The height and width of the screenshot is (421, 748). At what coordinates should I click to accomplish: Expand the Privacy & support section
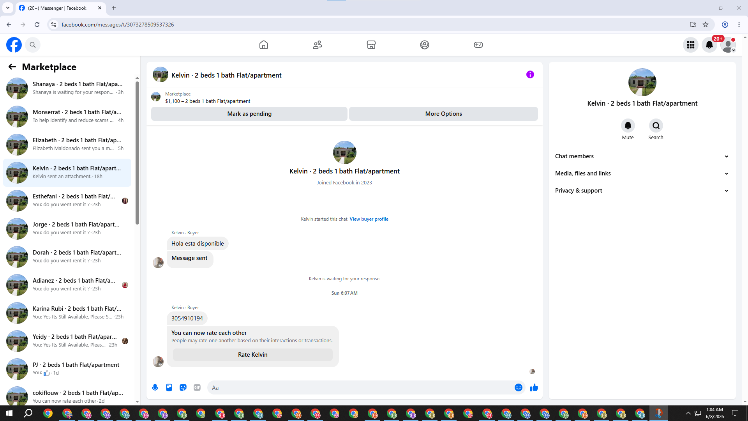(x=642, y=191)
